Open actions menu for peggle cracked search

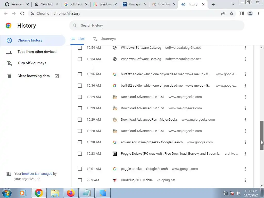pyautogui.click(x=245, y=169)
